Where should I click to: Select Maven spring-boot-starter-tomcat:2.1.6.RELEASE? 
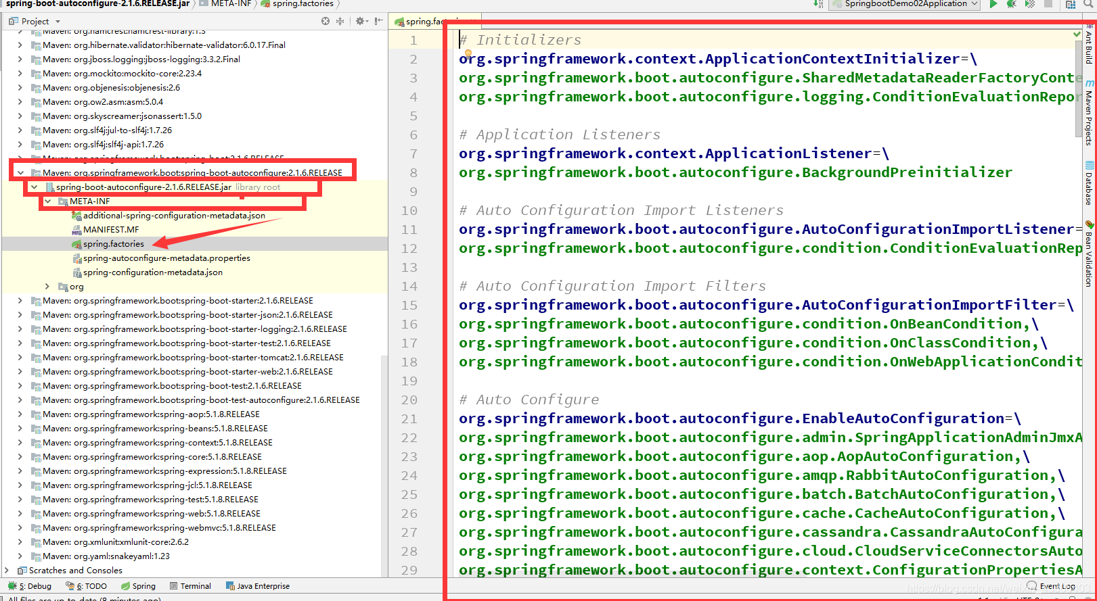(x=193, y=358)
